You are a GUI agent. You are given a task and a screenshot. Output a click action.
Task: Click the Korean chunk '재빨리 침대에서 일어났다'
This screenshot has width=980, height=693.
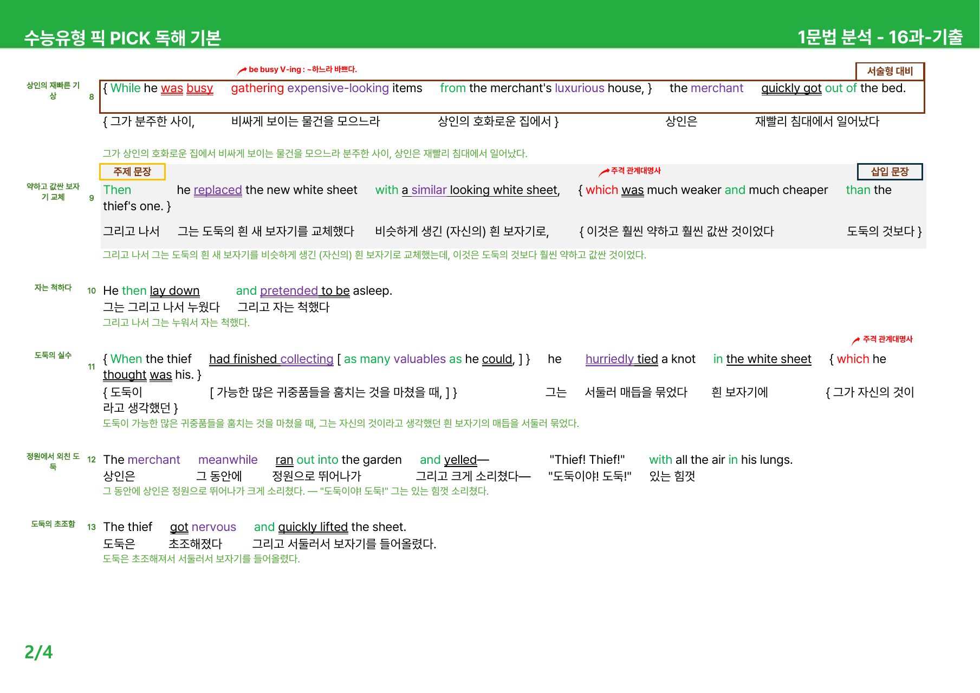(x=817, y=121)
